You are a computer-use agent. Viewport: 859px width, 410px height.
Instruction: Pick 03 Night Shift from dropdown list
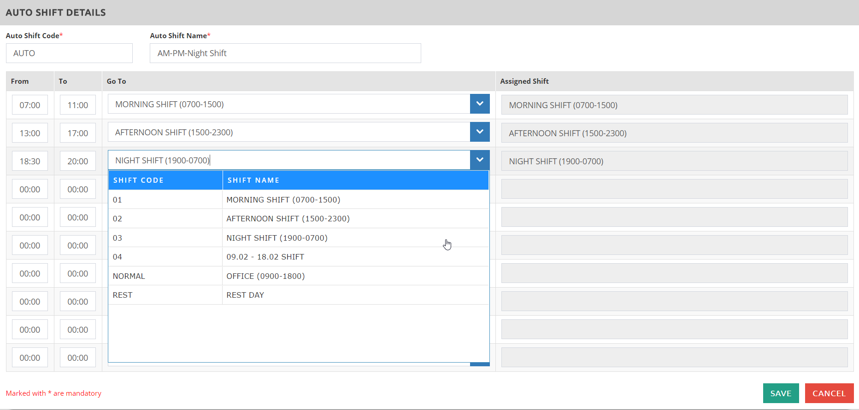click(298, 238)
